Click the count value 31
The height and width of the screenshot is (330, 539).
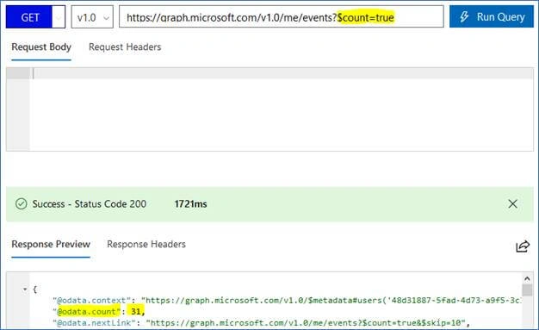click(x=136, y=312)
